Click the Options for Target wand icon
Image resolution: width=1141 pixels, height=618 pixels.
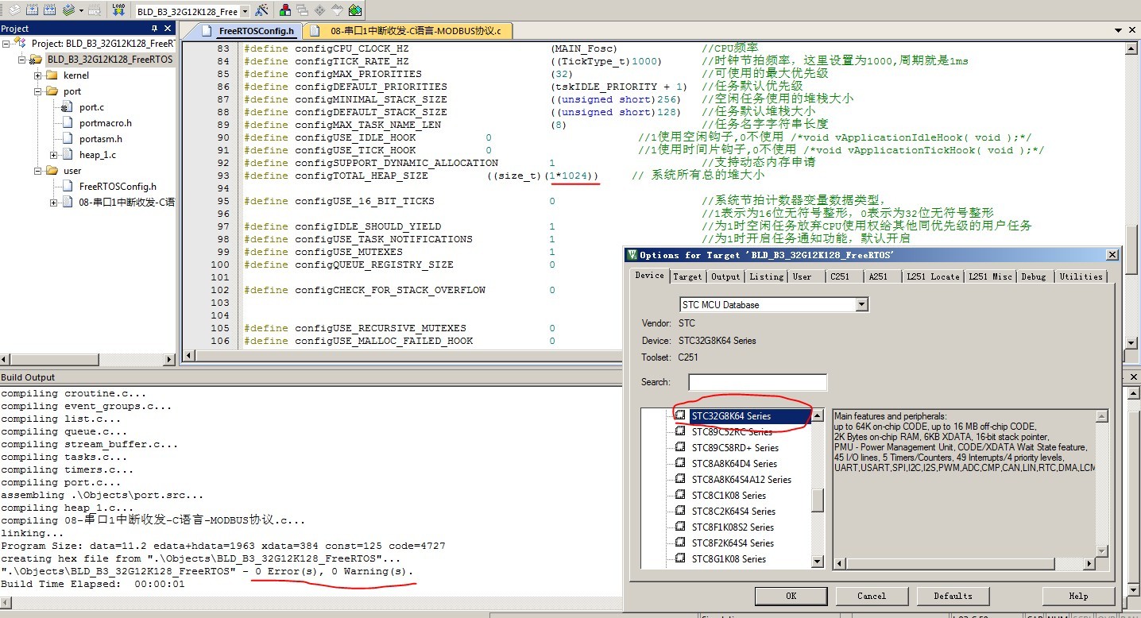coord(261,10)
